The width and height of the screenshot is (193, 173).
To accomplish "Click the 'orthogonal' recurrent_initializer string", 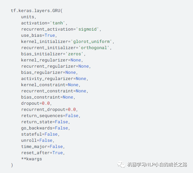I will 95,48.
